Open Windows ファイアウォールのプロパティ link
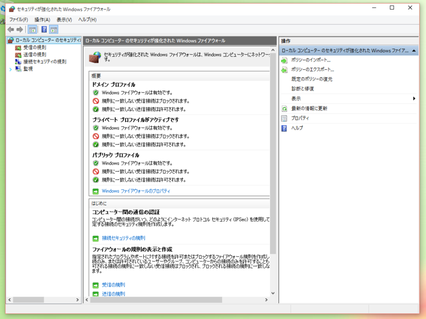This screenshot has width=426, height=319. 136,191
